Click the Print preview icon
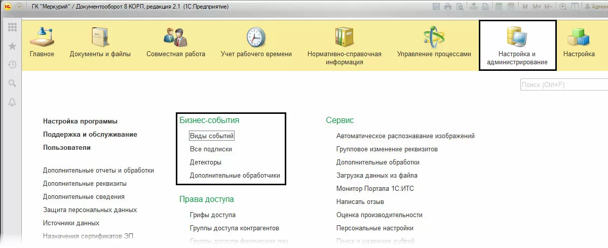The height and width of the screenshot is (248, 608). coord(460,7)
